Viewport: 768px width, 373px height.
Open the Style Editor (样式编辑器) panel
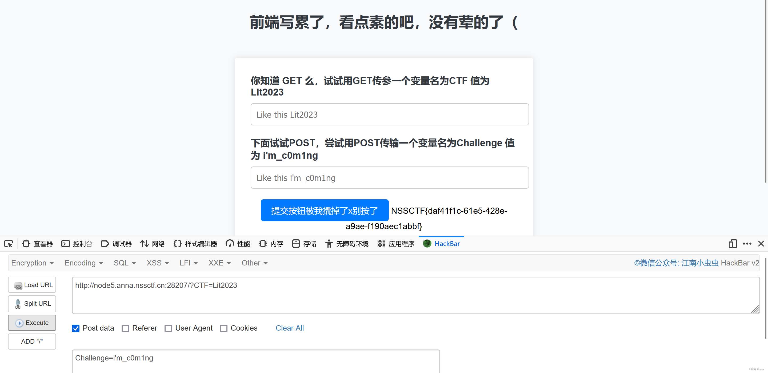(195, 244)
